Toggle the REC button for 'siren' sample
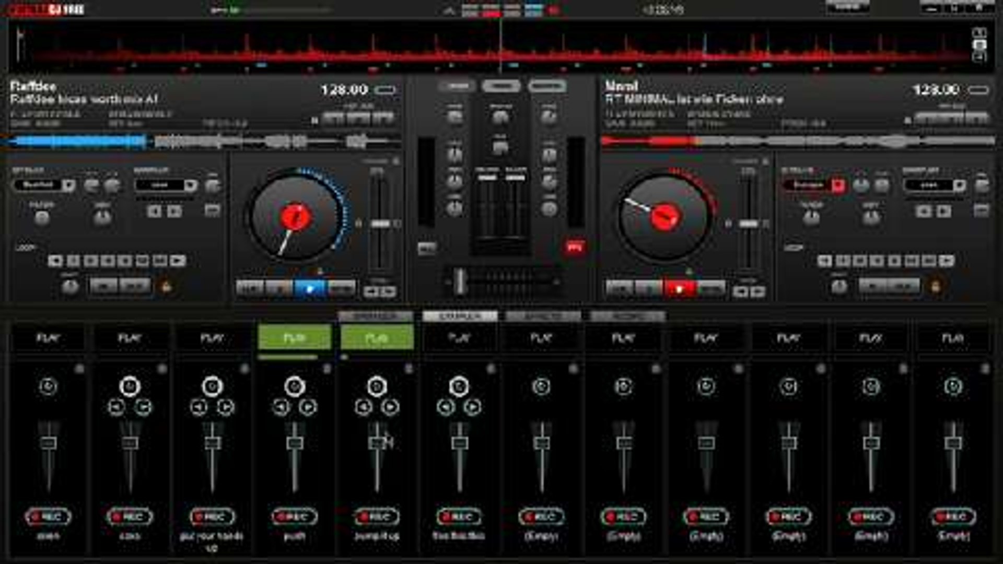This screenshot has height=564, width=1003. [48, 516]
